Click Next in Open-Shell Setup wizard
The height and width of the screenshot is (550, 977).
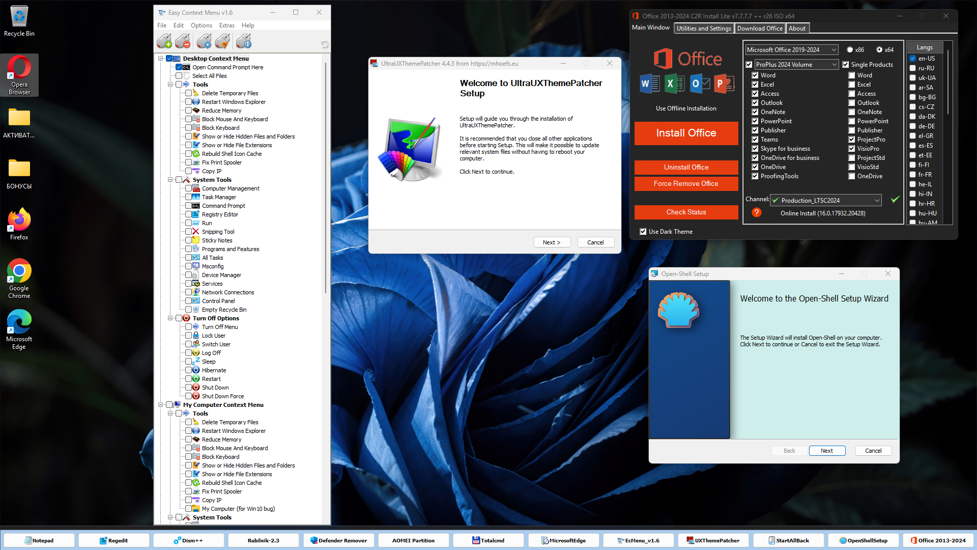click(x=827, y=451)
